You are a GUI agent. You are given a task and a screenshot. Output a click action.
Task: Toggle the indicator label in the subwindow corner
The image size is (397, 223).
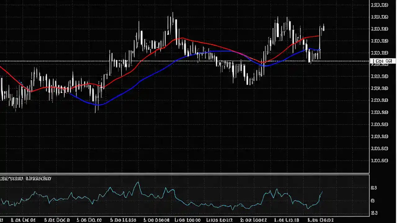tap(26, 178)
